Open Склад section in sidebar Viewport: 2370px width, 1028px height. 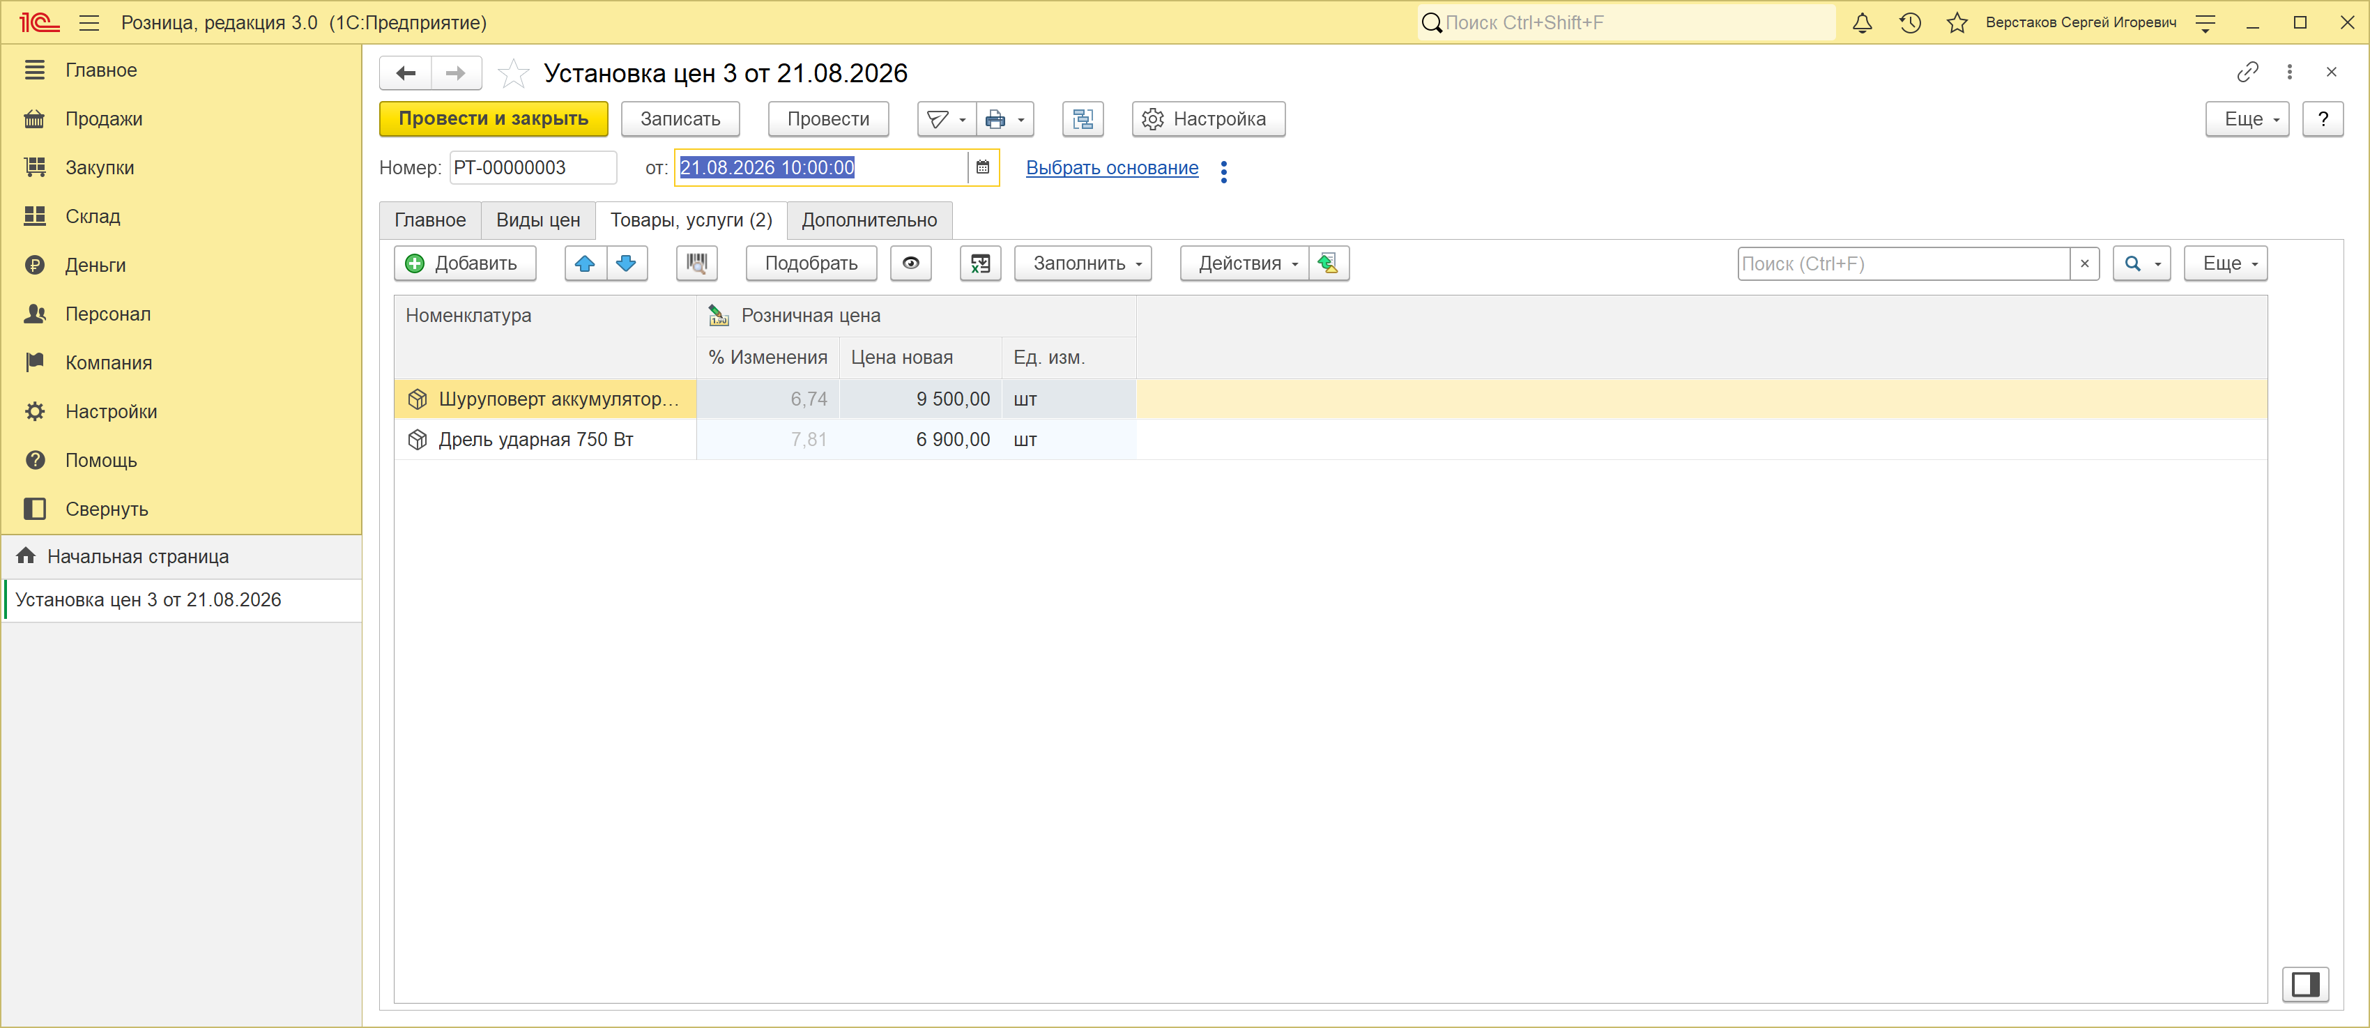coord(181,216)
